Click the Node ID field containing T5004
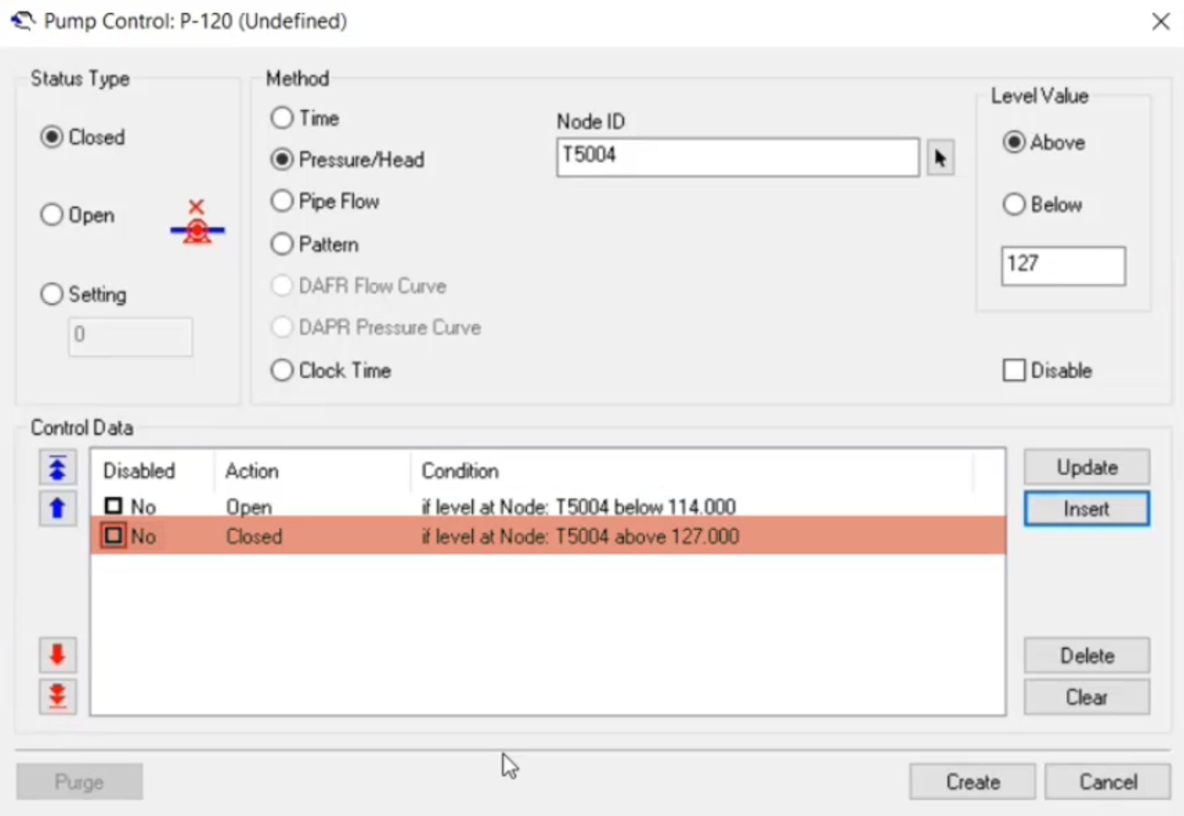1184x816 pixels. (x=738, y=158)
